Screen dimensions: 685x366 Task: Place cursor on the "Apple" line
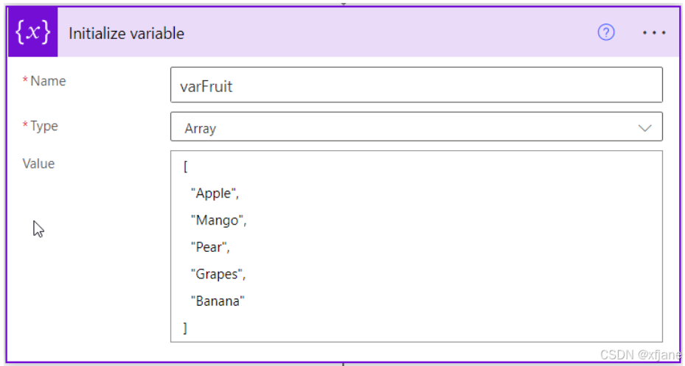coord(215,194)
